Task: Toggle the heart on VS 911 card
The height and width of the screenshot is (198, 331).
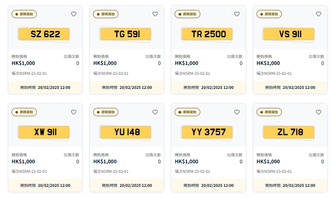Action: [x=318, y=14]
